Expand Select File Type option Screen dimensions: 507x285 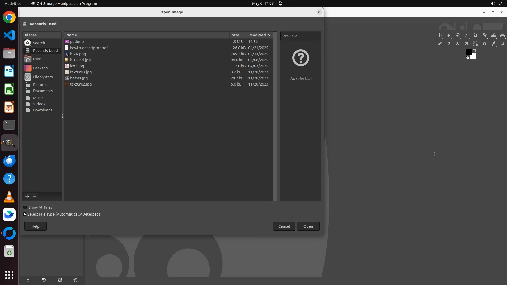[25, 214]
